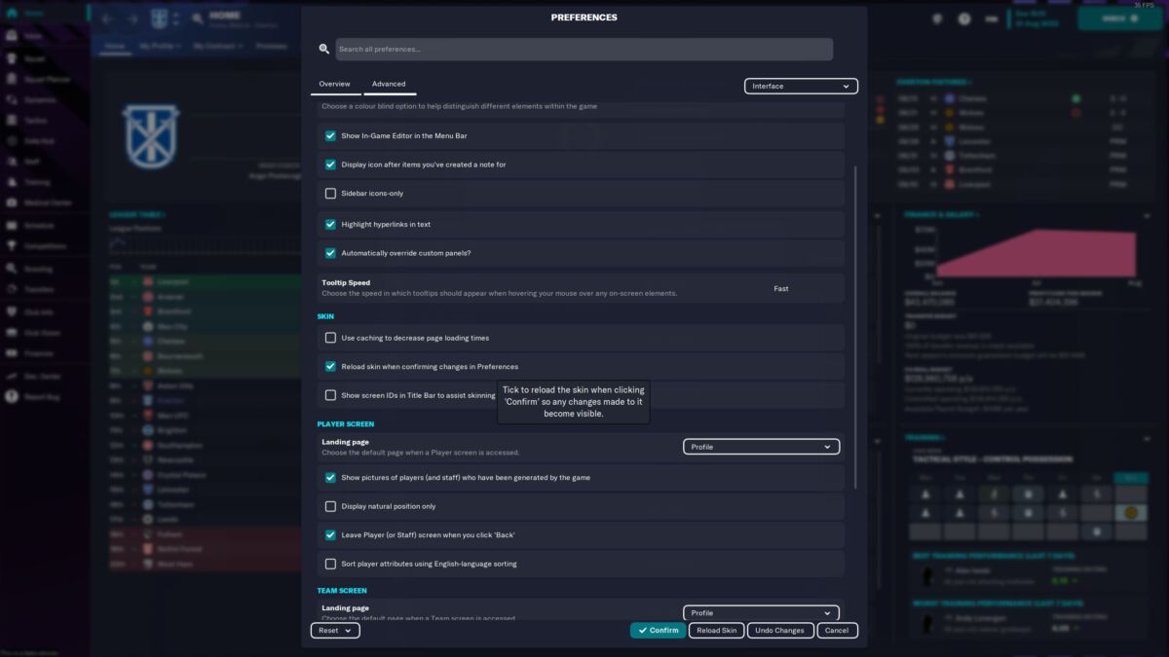The height and width of the screenshot is (657, 1169).
Task: Change the Tooltip Speed value Fast
Action: (781, 289)
